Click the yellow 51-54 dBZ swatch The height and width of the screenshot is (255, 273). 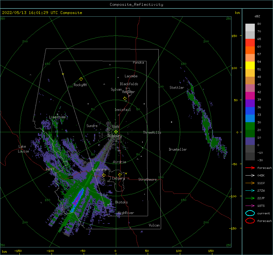(x=250, y=65)
